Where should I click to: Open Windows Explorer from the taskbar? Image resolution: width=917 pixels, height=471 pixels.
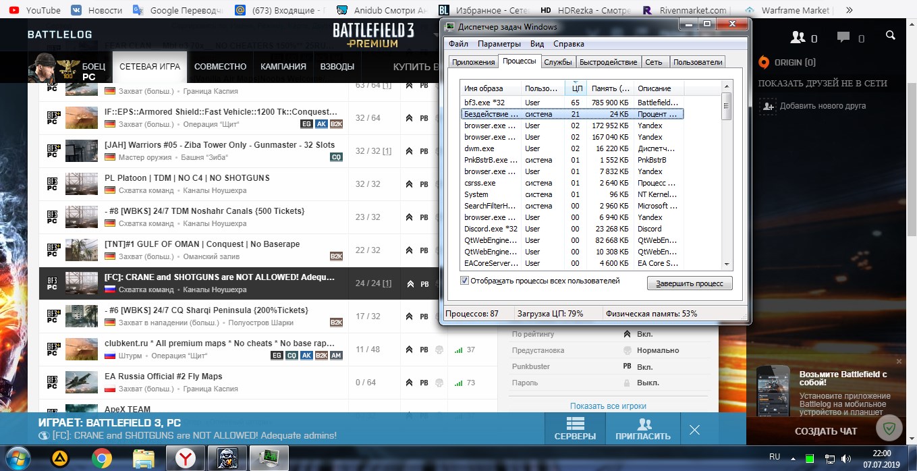pyautogui.click(x=144, y=459)
